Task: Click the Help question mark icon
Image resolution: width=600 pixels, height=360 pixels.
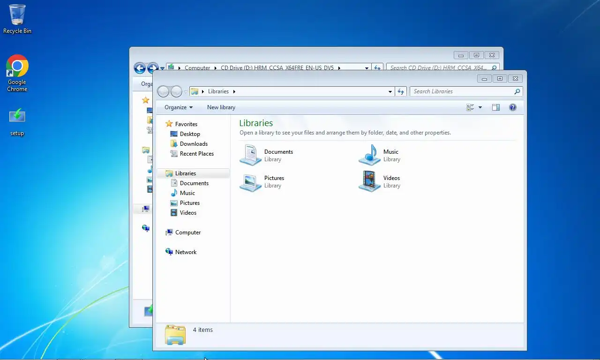Action: (513, 107)
